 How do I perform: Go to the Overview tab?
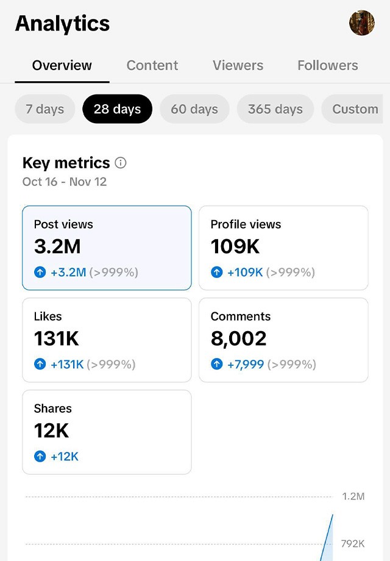(62, 65)
